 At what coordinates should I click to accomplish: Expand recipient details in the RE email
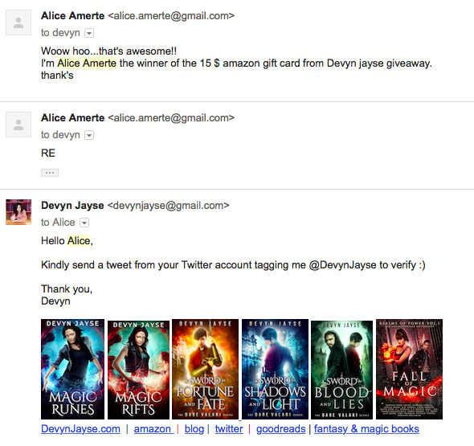(x=89, y=135)
